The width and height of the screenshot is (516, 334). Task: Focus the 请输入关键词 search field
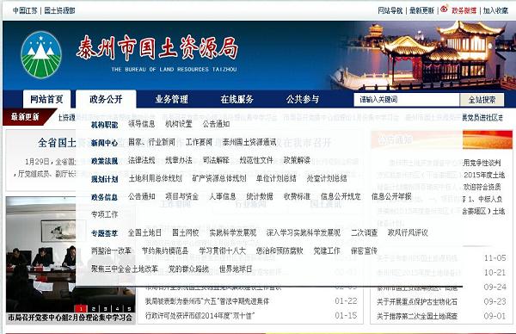tap(407, 100)
